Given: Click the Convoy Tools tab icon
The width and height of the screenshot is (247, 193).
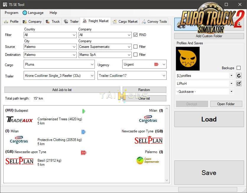Looking at the screenshot, I should 144,22.
